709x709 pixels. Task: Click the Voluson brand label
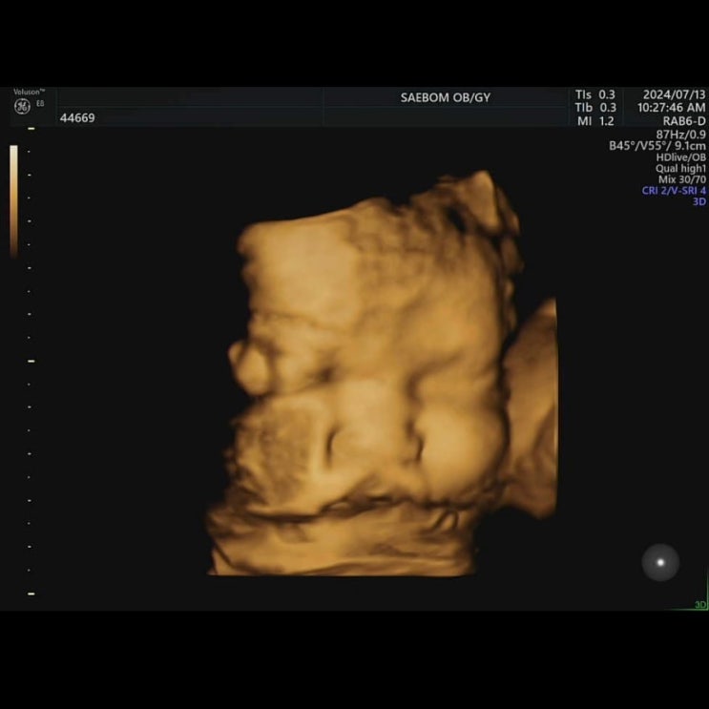(29, 92)
